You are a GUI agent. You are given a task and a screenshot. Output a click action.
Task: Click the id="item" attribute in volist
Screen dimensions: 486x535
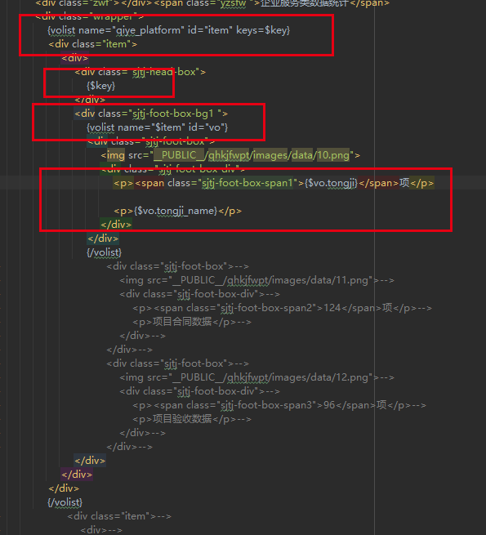tap(210, 30)
